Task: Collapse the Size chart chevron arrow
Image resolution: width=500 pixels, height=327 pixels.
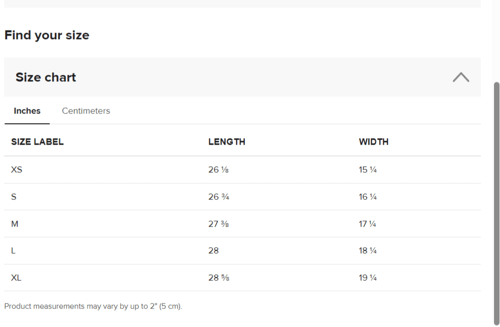Action: 461,77
